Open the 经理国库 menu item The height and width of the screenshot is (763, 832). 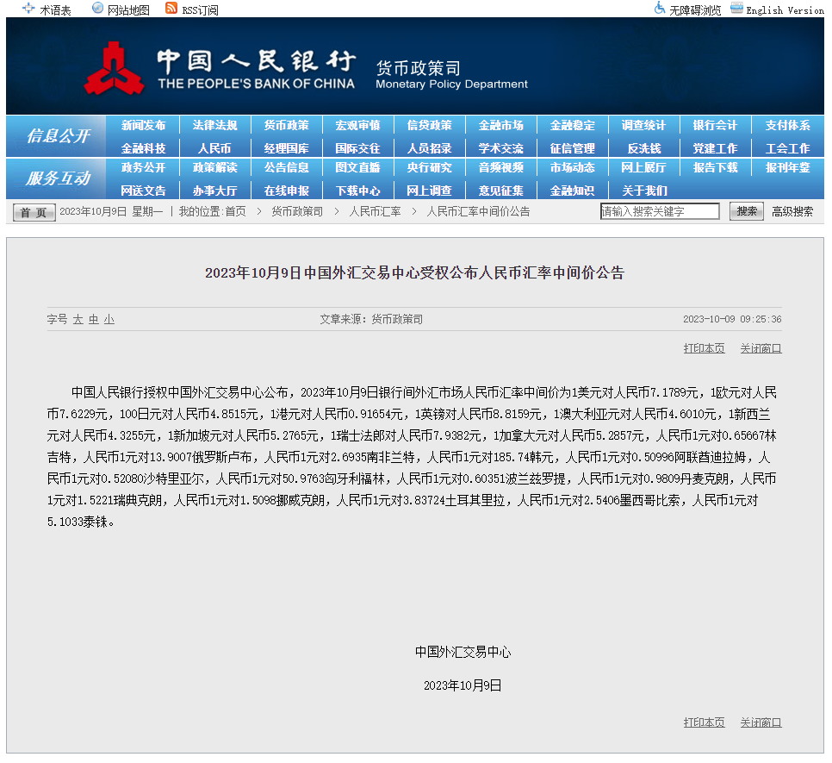coord(287,148)
